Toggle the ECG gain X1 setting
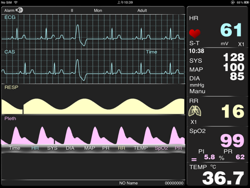Image resolution: width=250 pixels, height=188 pixels. [241, 44]
